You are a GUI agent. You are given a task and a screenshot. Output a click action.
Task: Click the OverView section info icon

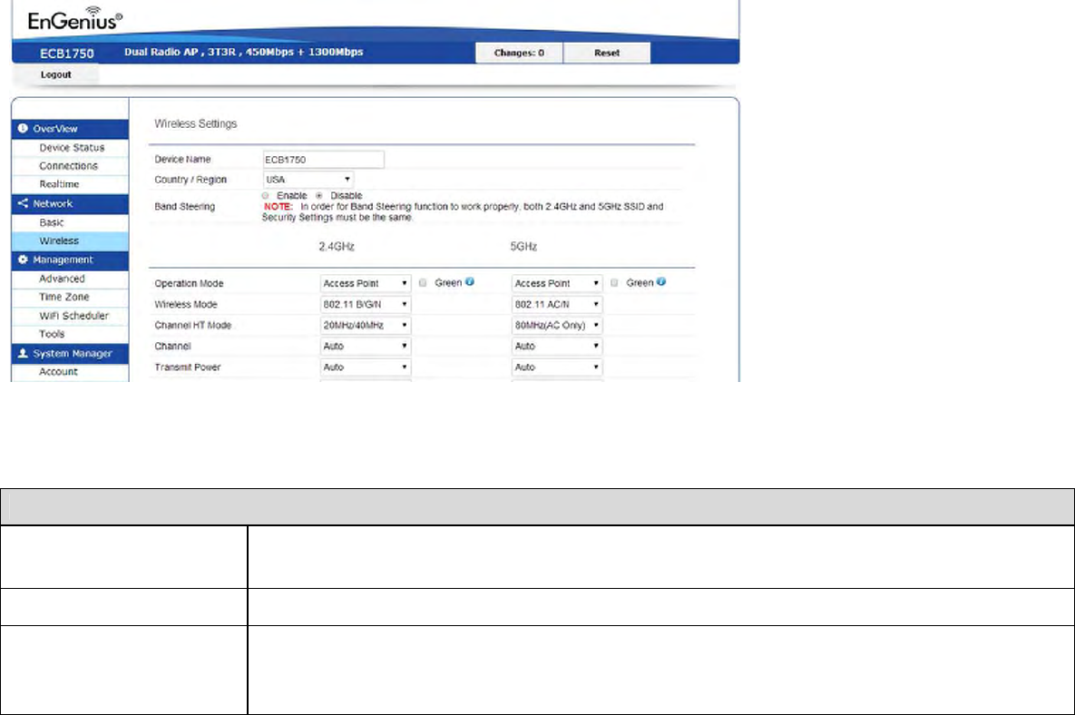click(x=23, y=128)
